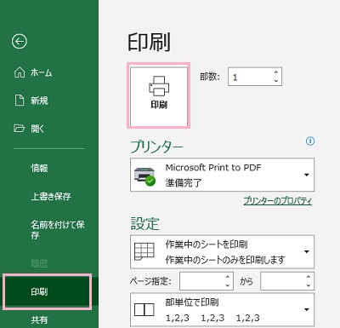Decrease the start page number
The image size is (340, 328).
tap(228, 285)
